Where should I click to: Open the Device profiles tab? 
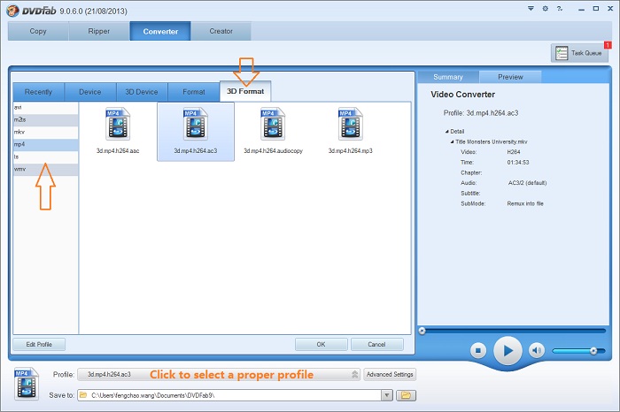click(90, 92)
